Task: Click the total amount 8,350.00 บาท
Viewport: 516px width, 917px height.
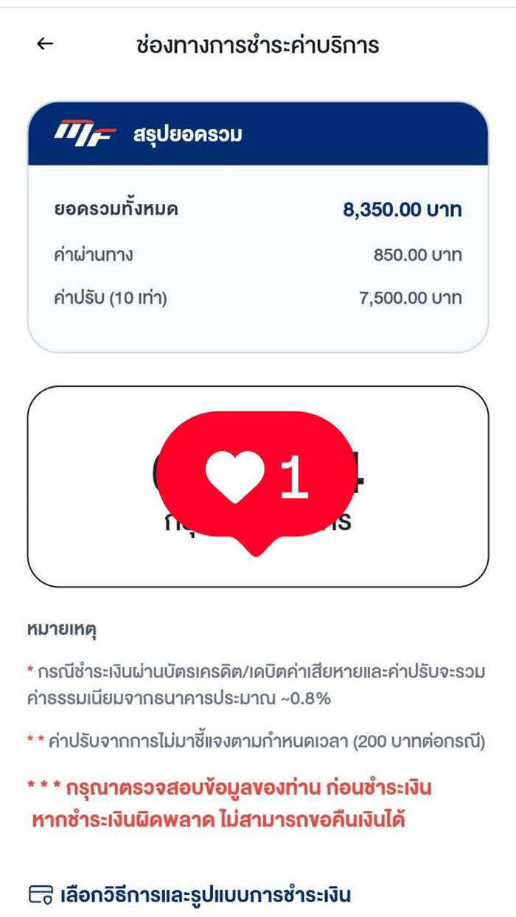Action: click(402, 209)
